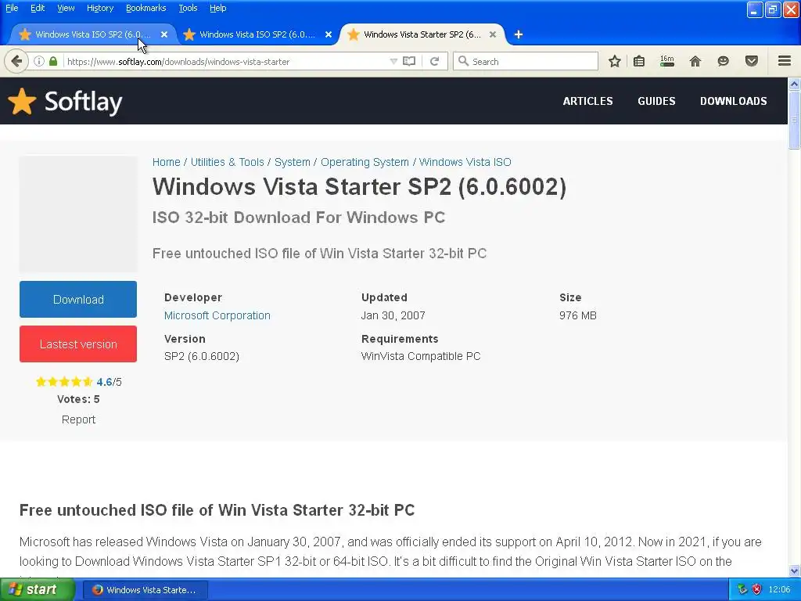
Task: Toggle reader view icon in address bar
Action: [x=409, y=61]
